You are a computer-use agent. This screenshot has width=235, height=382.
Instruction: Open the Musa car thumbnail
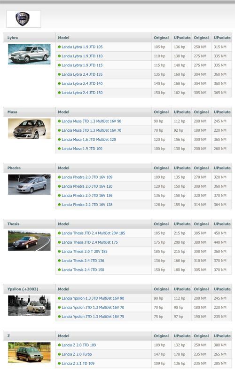coord(29,128)
